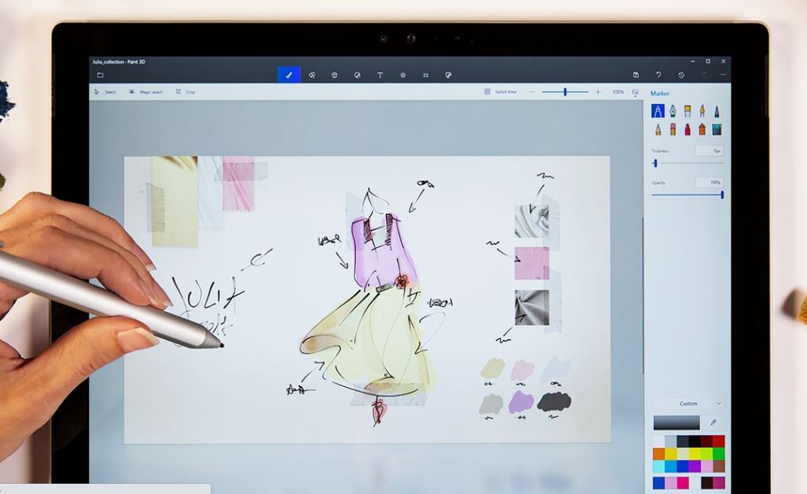Open the Stickers tool

pos(358,75)
